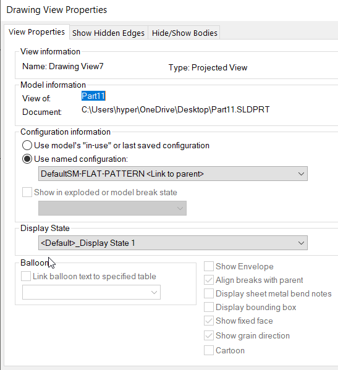
Task: Select the View Properties tab
Action: tap(36, 32)
